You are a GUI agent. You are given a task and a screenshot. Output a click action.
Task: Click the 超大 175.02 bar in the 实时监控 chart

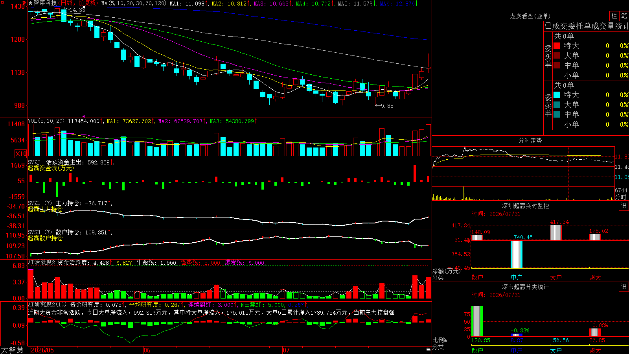click(595, 237)
